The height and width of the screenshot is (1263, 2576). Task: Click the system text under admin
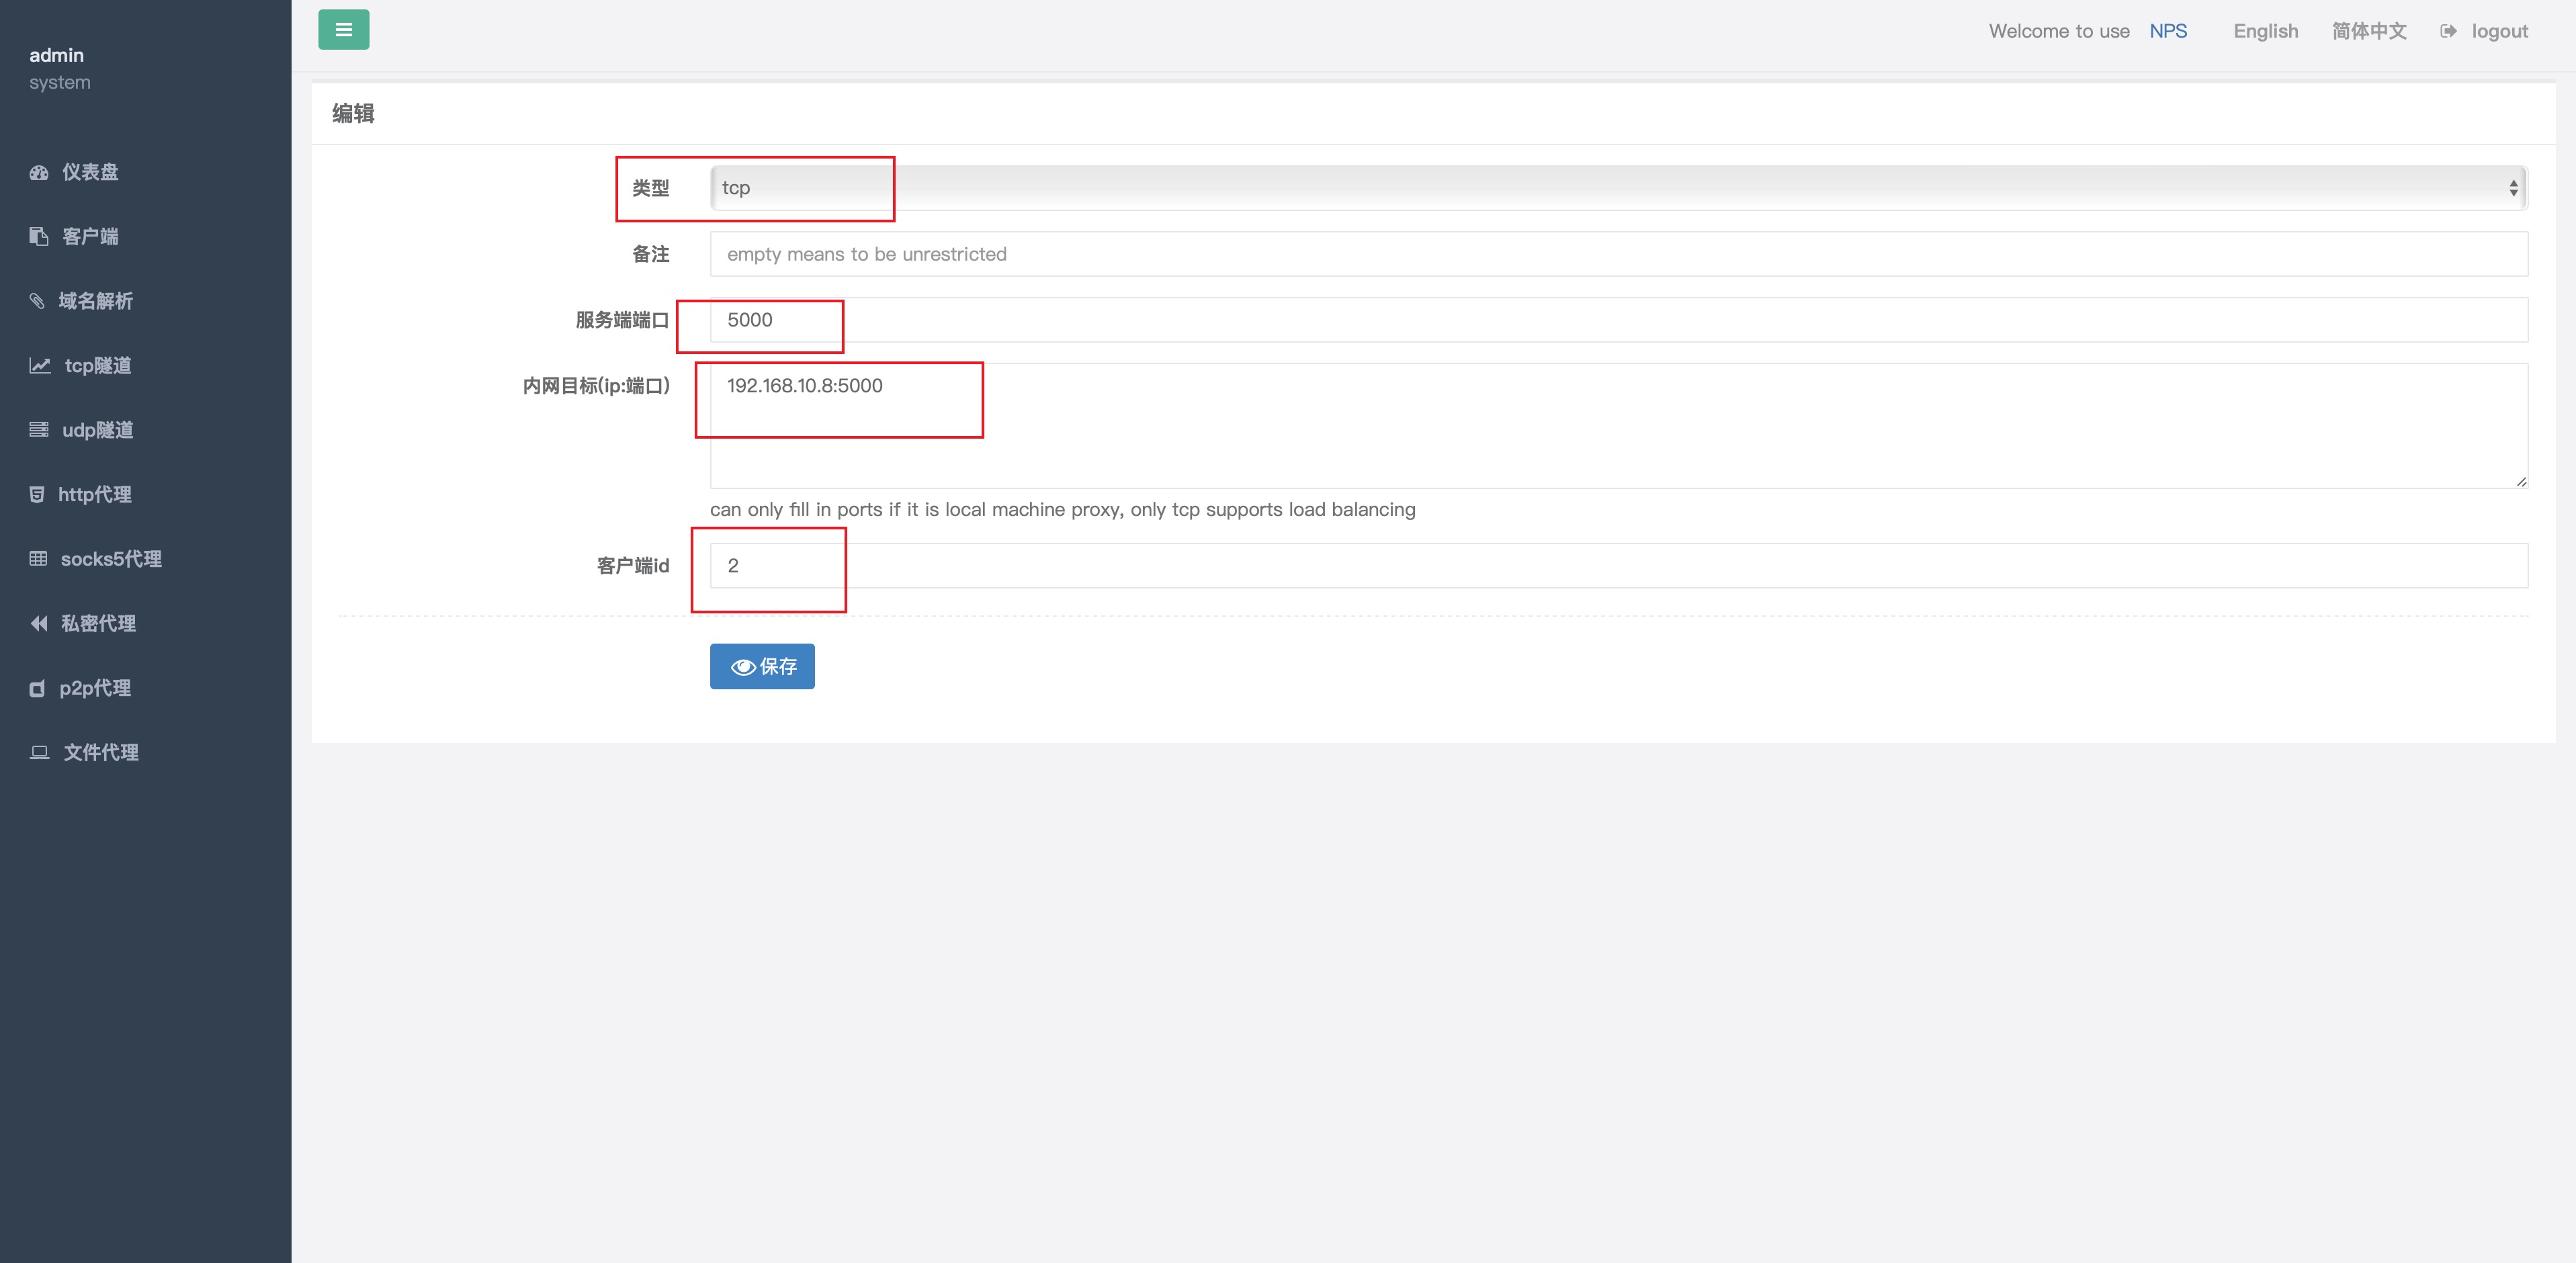click(x=60, y=82)
